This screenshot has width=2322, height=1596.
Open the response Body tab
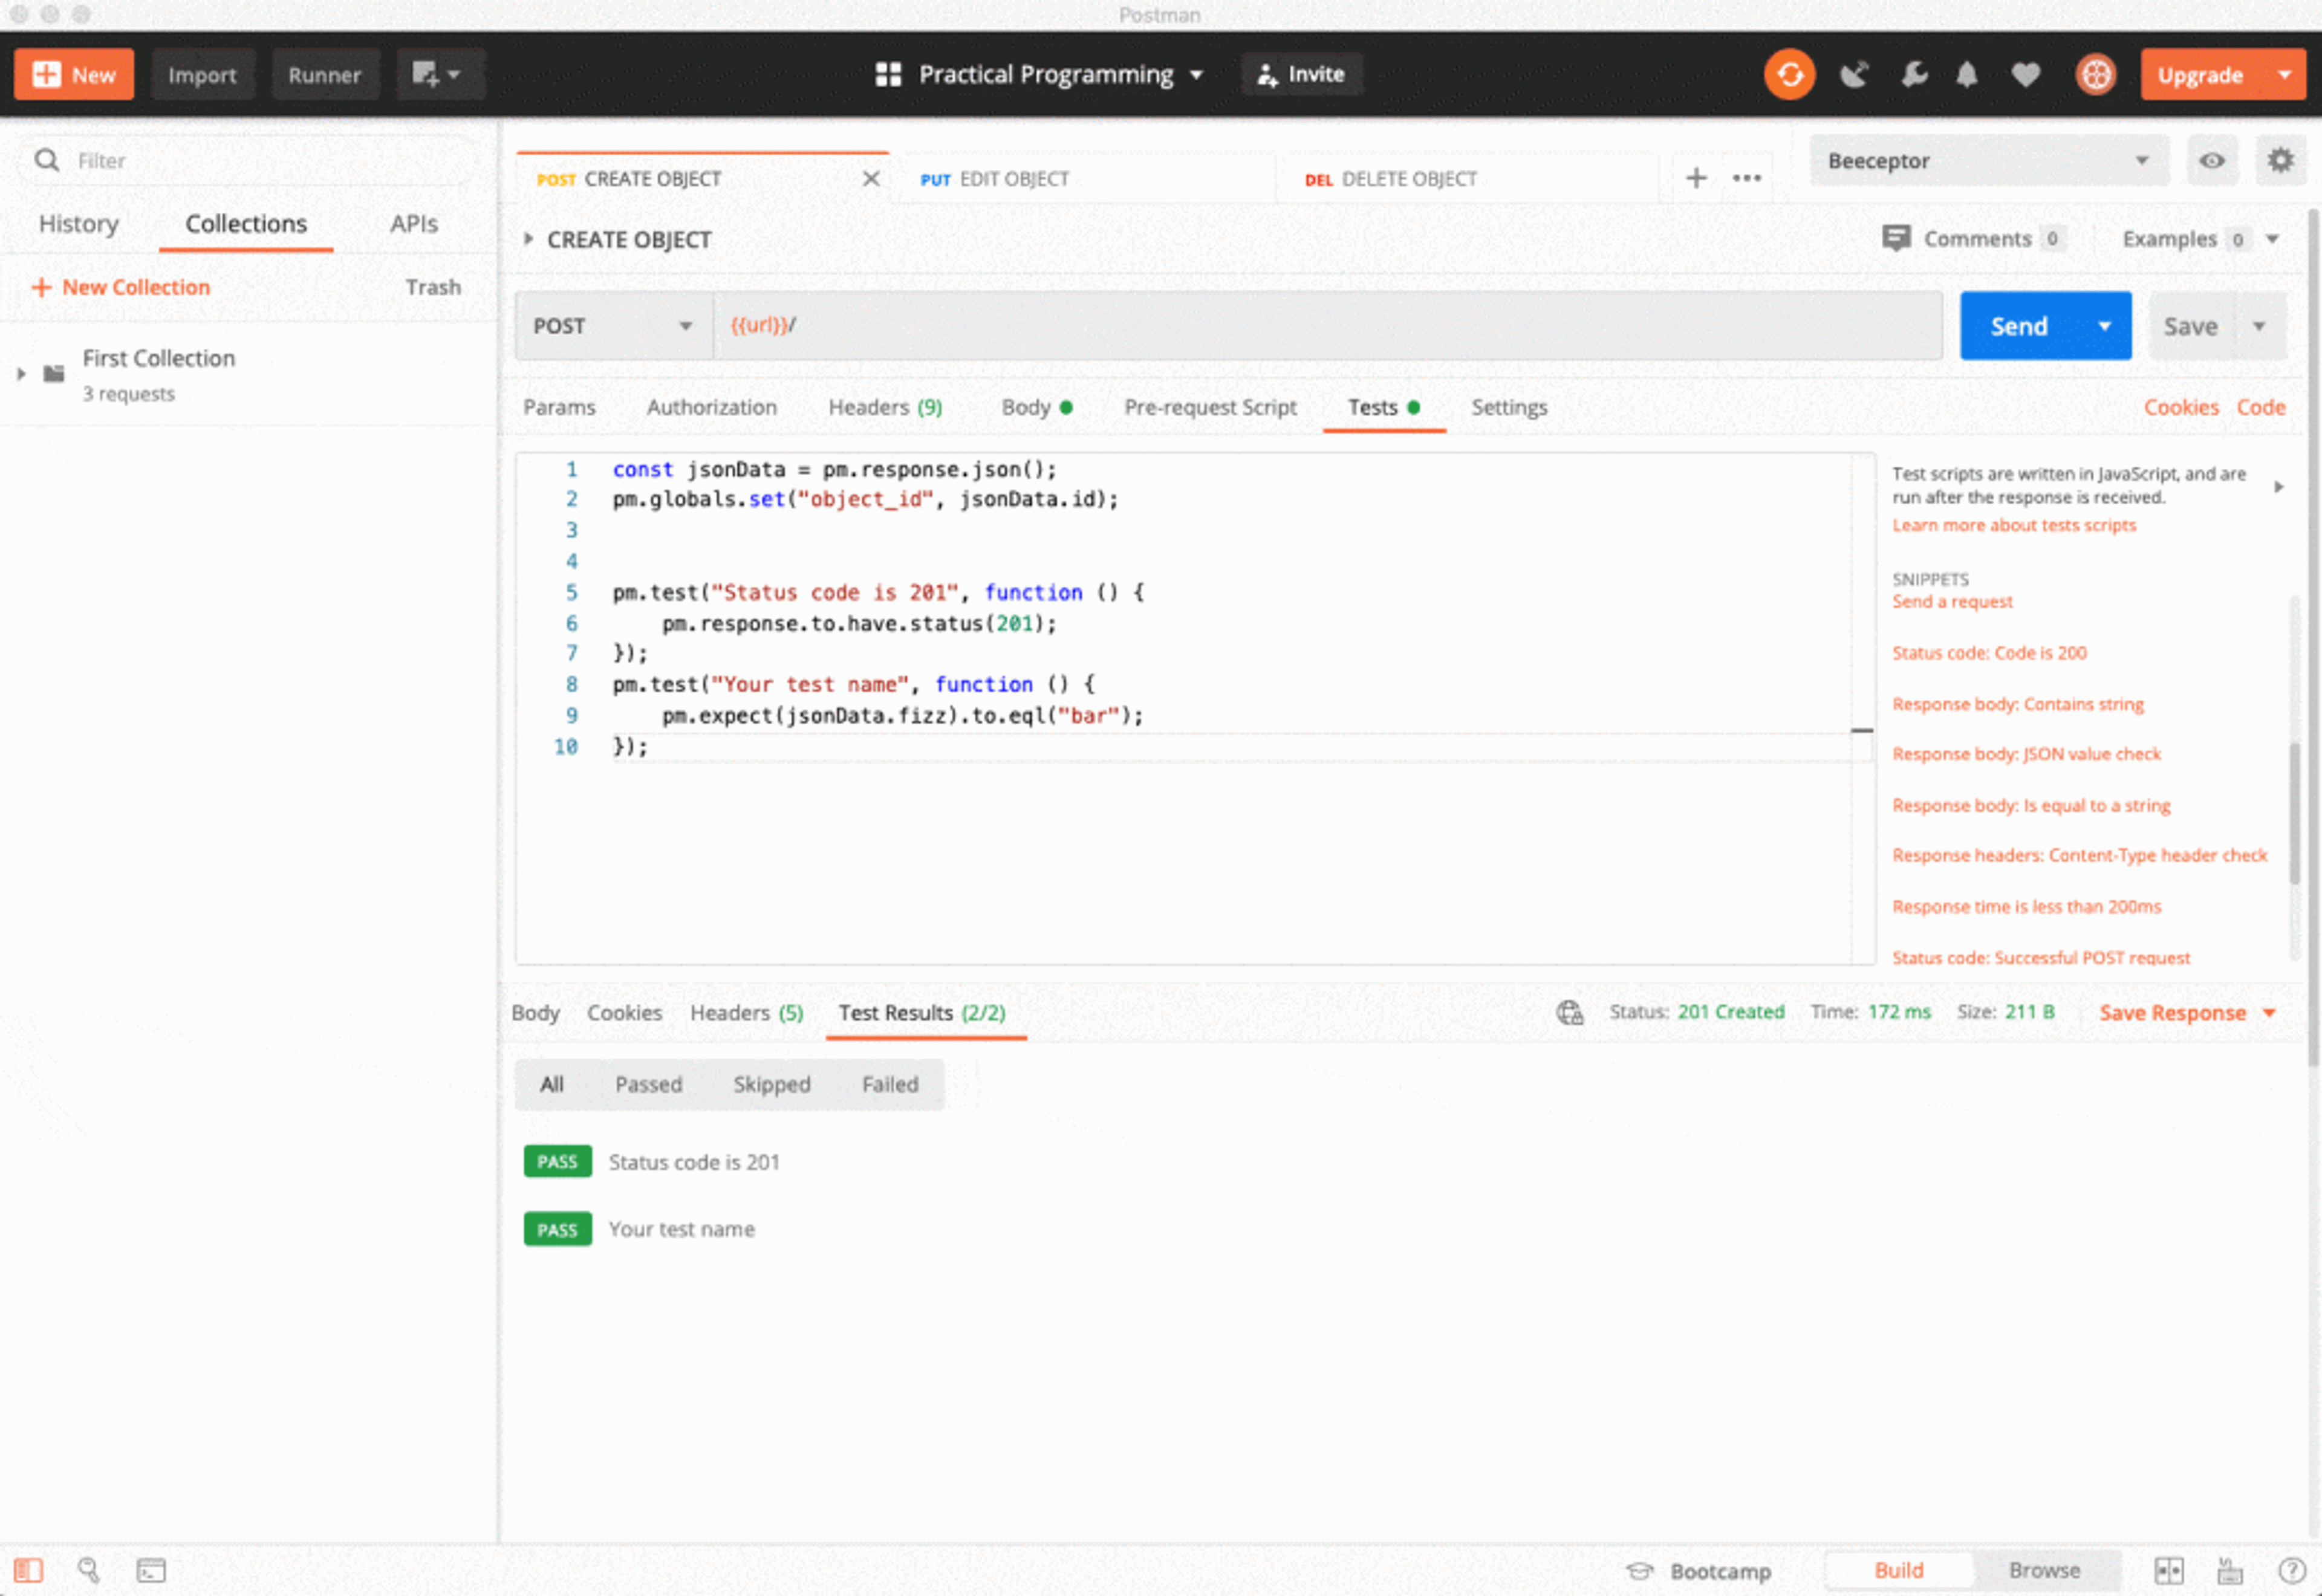pyautogui.click(x=535, y=1012)
